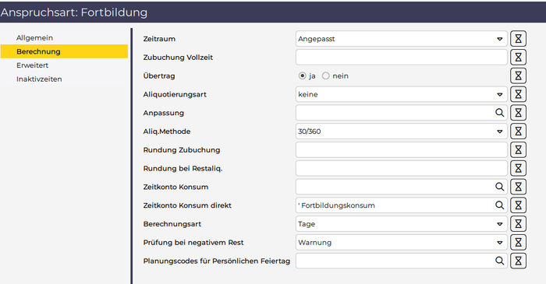Click the Zubuchung Vollzeit input field
Image resolution: width=546 pixels, height=284 pixels.
(x=402, y=58)
